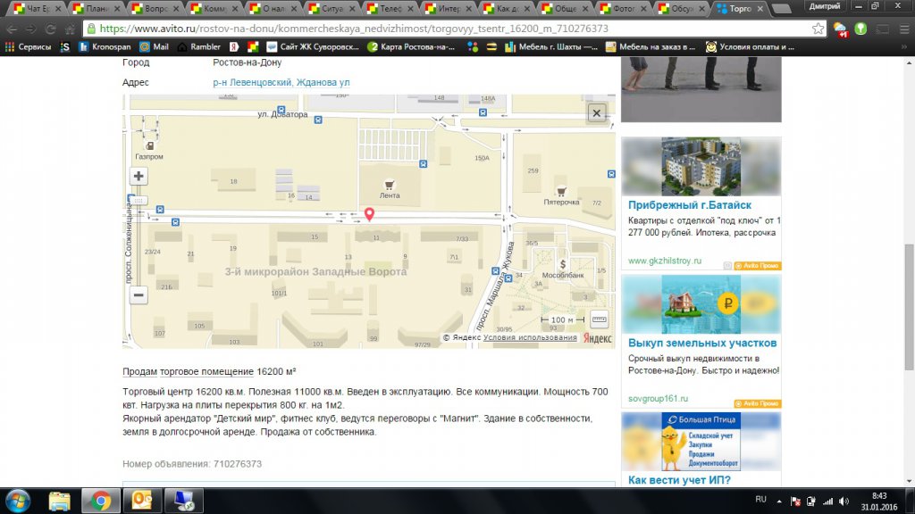Click the land buyout ad image with ruble coin
Screen dimensions: 915x514
701,304
